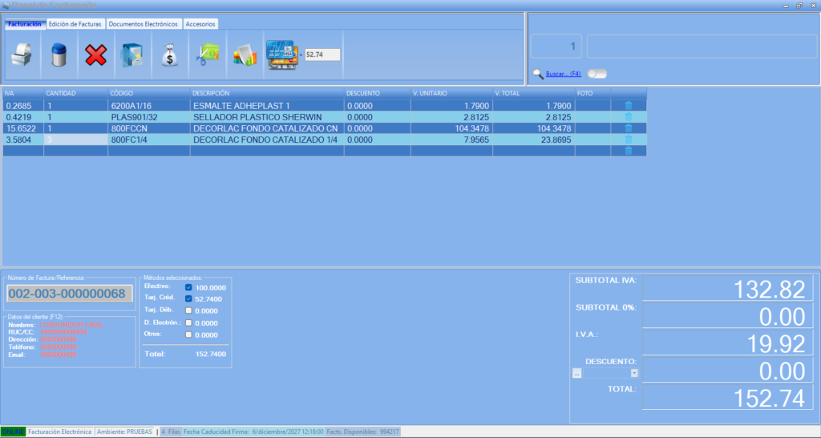Select code cell PLAS901/32
821x438 pixels.
point(149,117)
